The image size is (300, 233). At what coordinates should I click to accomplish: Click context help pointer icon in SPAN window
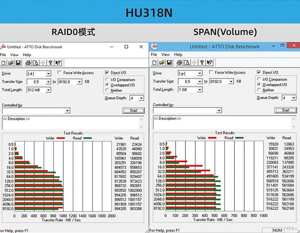209,62
